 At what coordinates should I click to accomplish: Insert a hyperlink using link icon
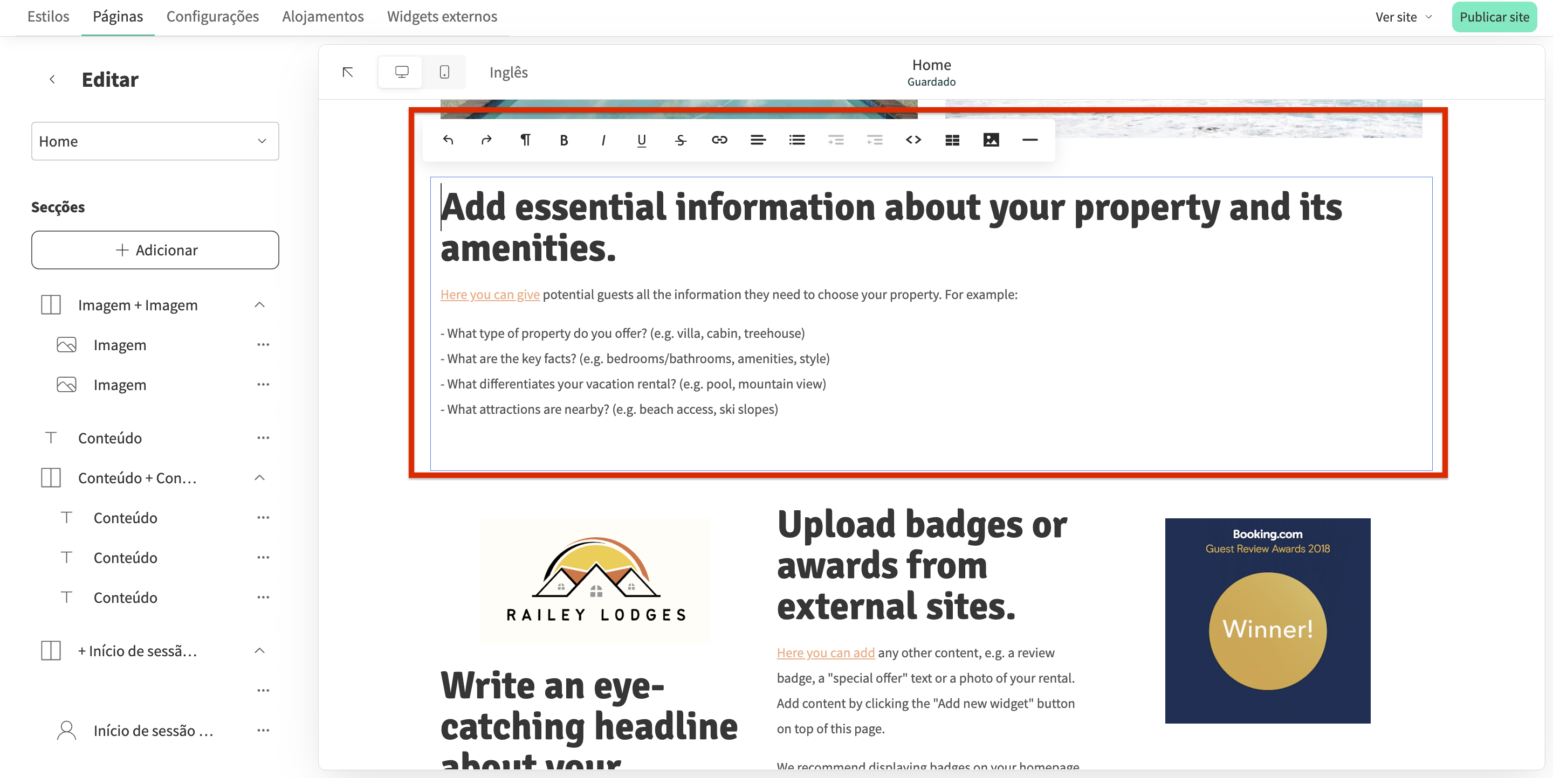click(x=719, y=140)
